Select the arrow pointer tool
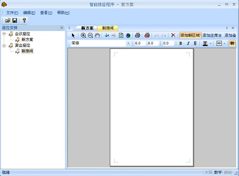 (73, 35)
